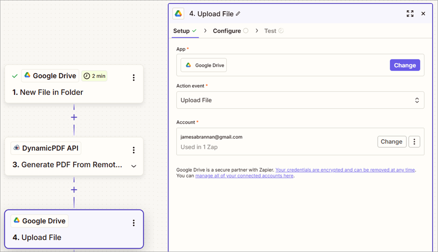This screenshot has width=438, height=252.
Task: Open the credentials are encrypted link
Action: pyautogui.click(x=345, y=170)
